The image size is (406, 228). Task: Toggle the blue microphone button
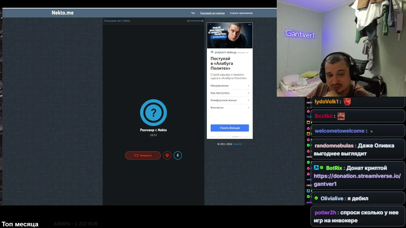pos(178,155)
